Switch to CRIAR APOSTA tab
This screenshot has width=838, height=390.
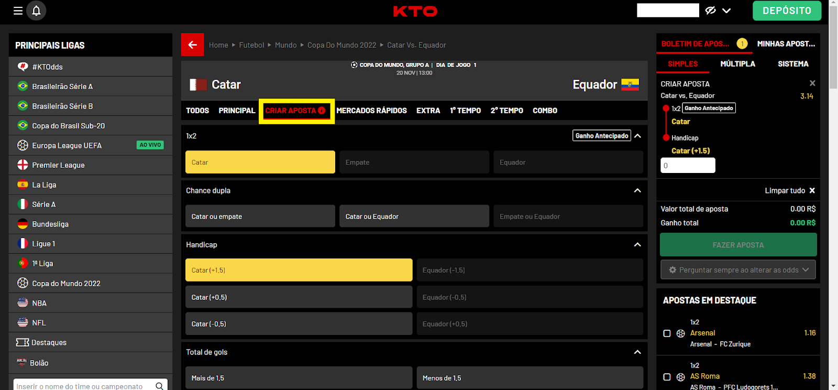[x=296, y=111]
